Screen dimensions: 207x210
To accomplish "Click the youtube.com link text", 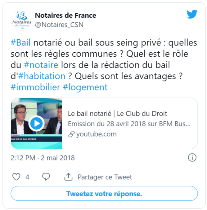I will click(96, 134).
